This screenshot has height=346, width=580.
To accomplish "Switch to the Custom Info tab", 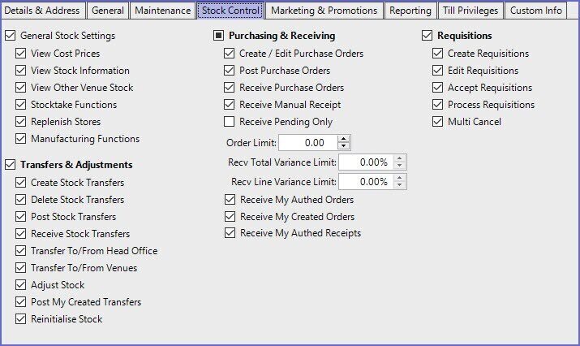I will click(x=536, y=11).
